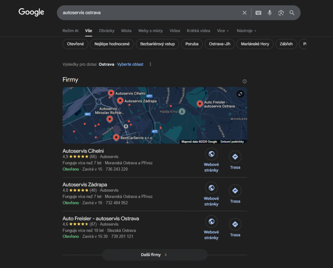The image size is (333, 268).
Task: Click the (87) reviews count
Action: click(x=93, y=224)
